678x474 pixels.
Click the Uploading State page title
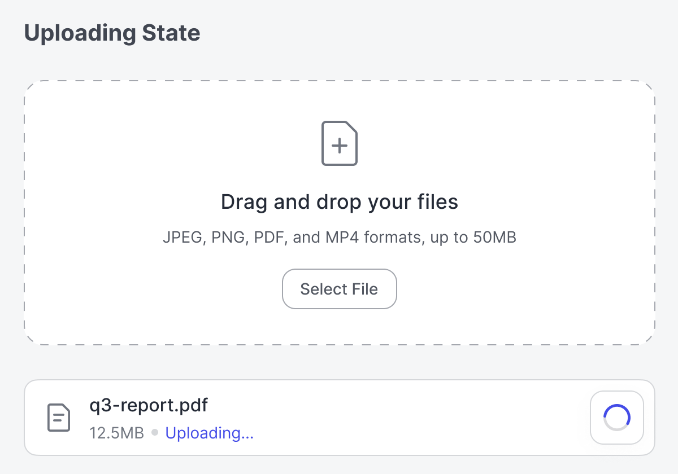coord(112,33)
